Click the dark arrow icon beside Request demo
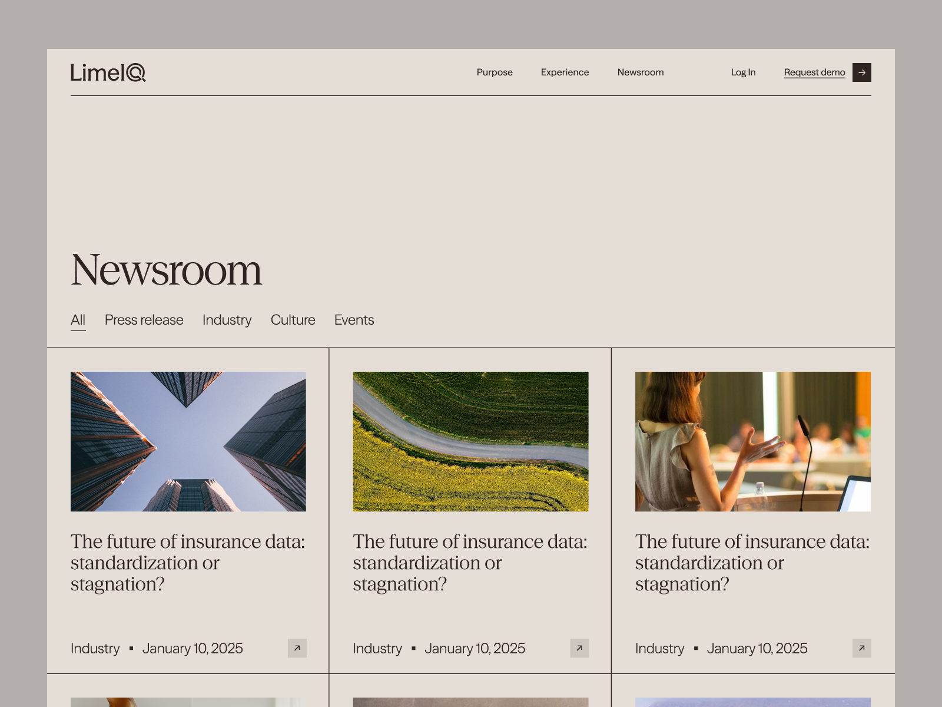 tap(861, 72)
